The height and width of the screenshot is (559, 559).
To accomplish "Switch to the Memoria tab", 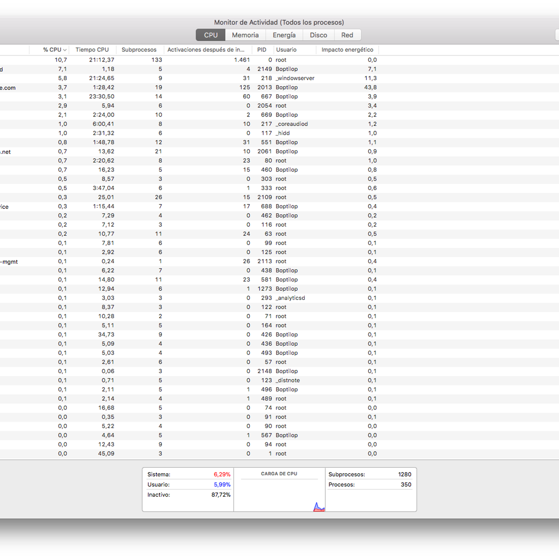I will [x=245, y=35].
